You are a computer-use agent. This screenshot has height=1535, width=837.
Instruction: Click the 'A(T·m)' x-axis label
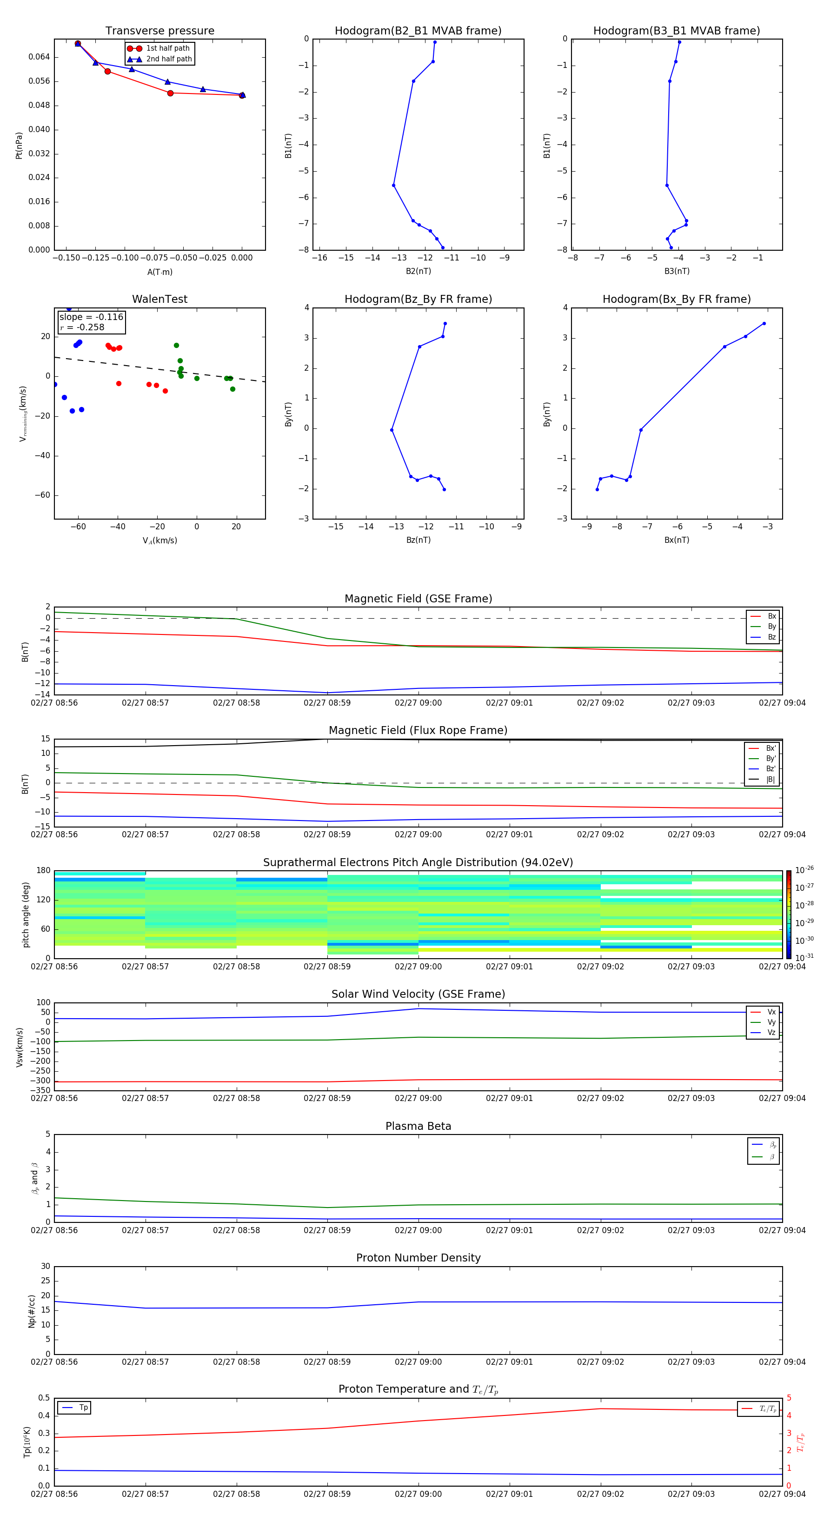click(x=159, y=272)
